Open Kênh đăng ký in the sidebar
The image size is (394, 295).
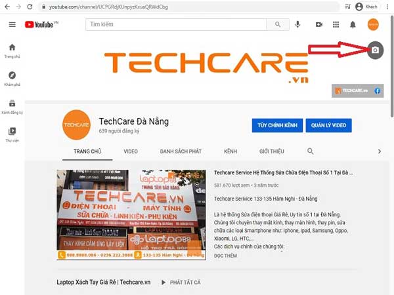[x=12, y=106]
